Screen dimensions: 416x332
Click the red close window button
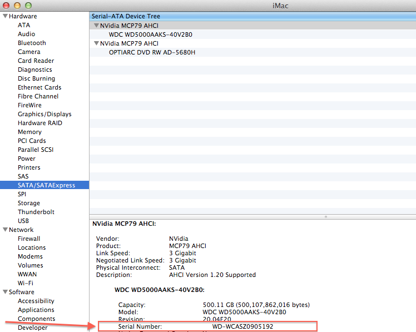tap(6, 6)
